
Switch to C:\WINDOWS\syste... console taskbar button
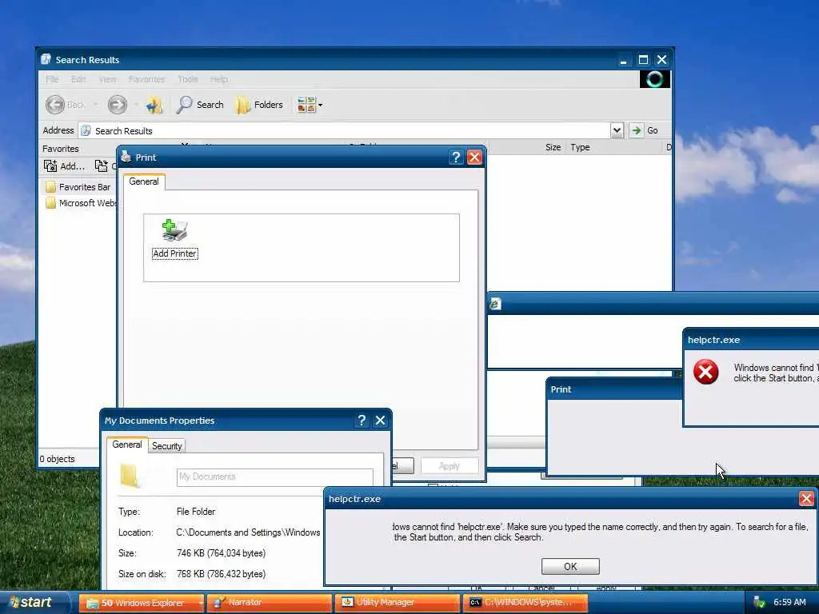525,603
